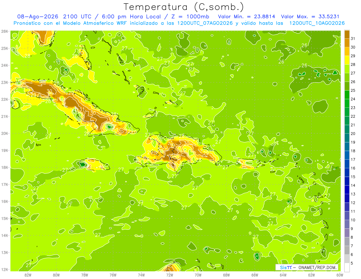
Task: Click the gray legend band between 6 and 7
Action: tap(347, 250)
